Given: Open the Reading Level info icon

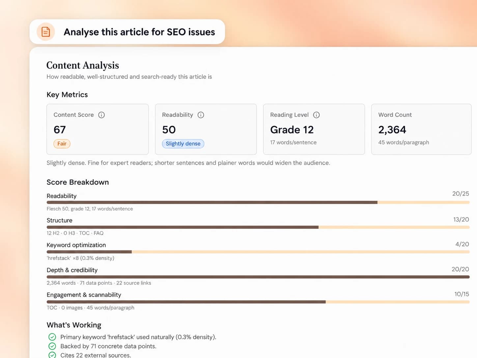Looking at the screenshot, I should (x=316, y=115).
